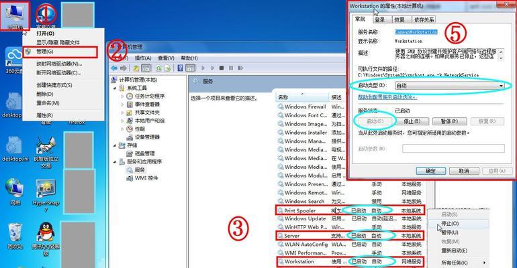Select the WLAN AutoConfig service row

[350, 245]
